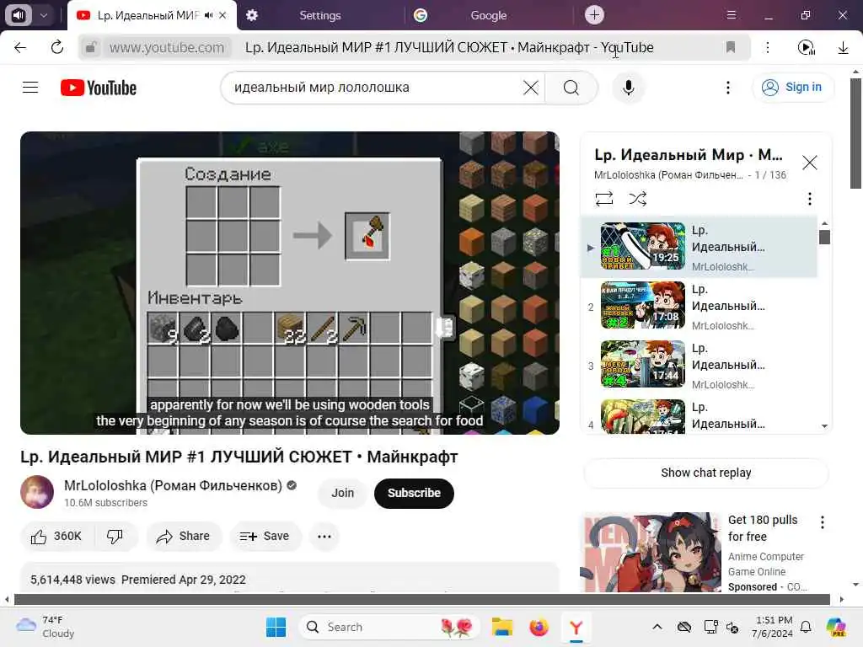
Task: Clear the search query
Action: click(x=531, y=88)
